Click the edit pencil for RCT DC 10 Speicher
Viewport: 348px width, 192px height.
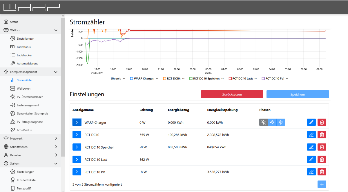[311, 147]
